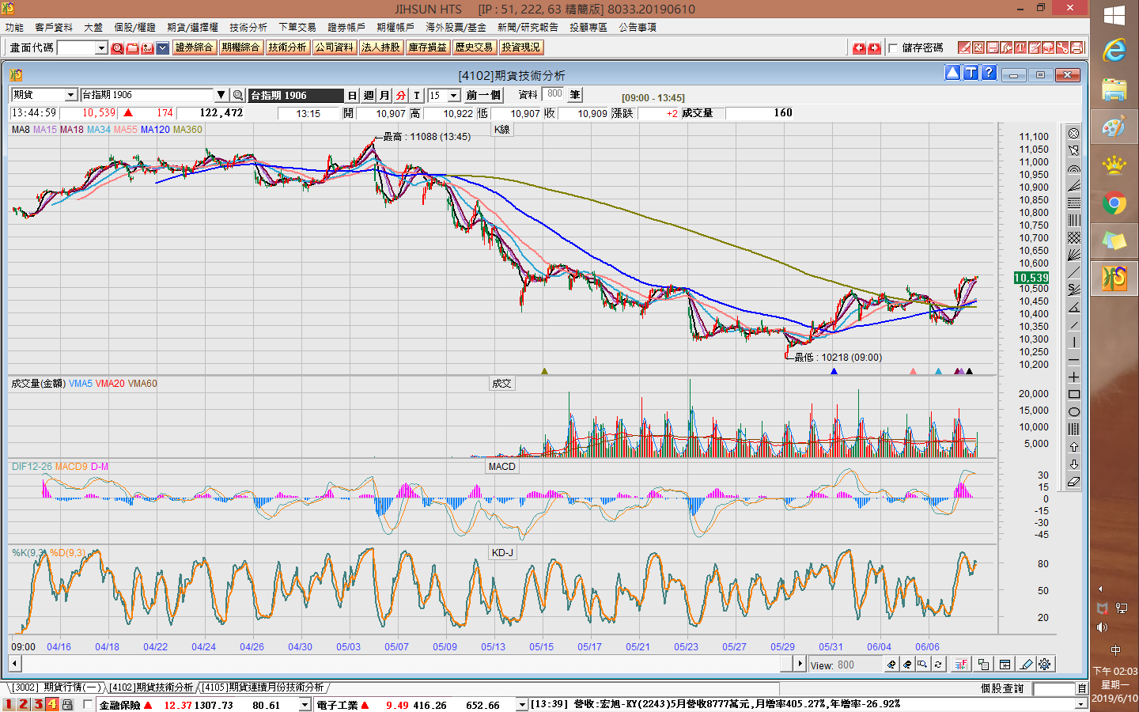The height and width of the screenshot is (712, 1139).
Task: Switch to [3002] 期貨行情(一) tab
Action: 57,687
